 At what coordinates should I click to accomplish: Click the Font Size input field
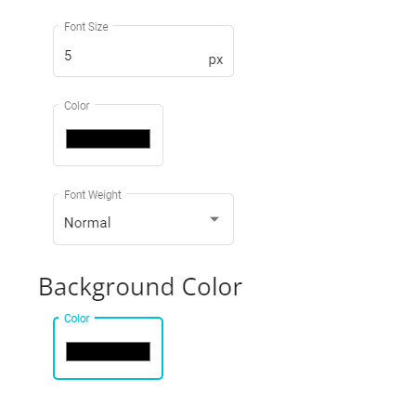143,51
